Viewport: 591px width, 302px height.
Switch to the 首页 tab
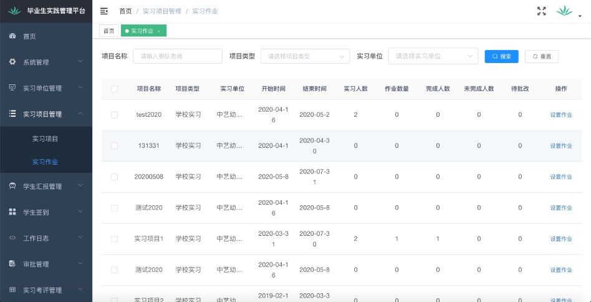[x=109, y=31]
